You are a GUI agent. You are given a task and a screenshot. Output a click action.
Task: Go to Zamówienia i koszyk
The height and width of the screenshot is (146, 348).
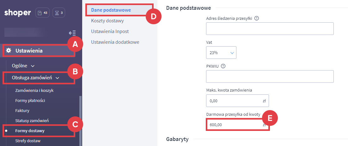click(x=34, y=90)
